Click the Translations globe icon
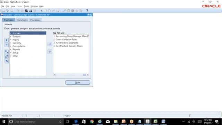The height and width of the screenshot is (125, 222). point(72,11)
